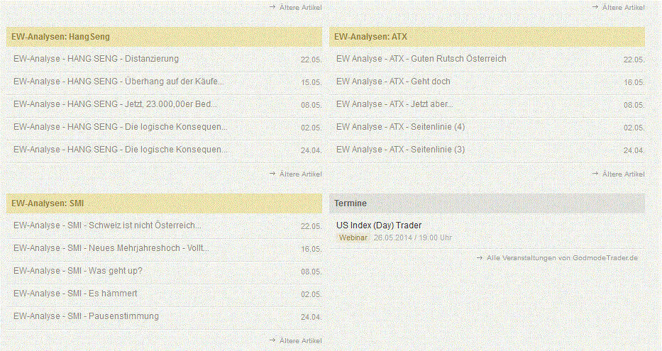Viewport: 662px width, 351px height.
Task: Open ATX Geht doch article
Action: click(x=393, y=82)
